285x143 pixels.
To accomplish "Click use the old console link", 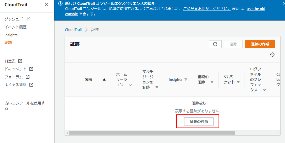I will pyautogui.click(x=256, y=9).
